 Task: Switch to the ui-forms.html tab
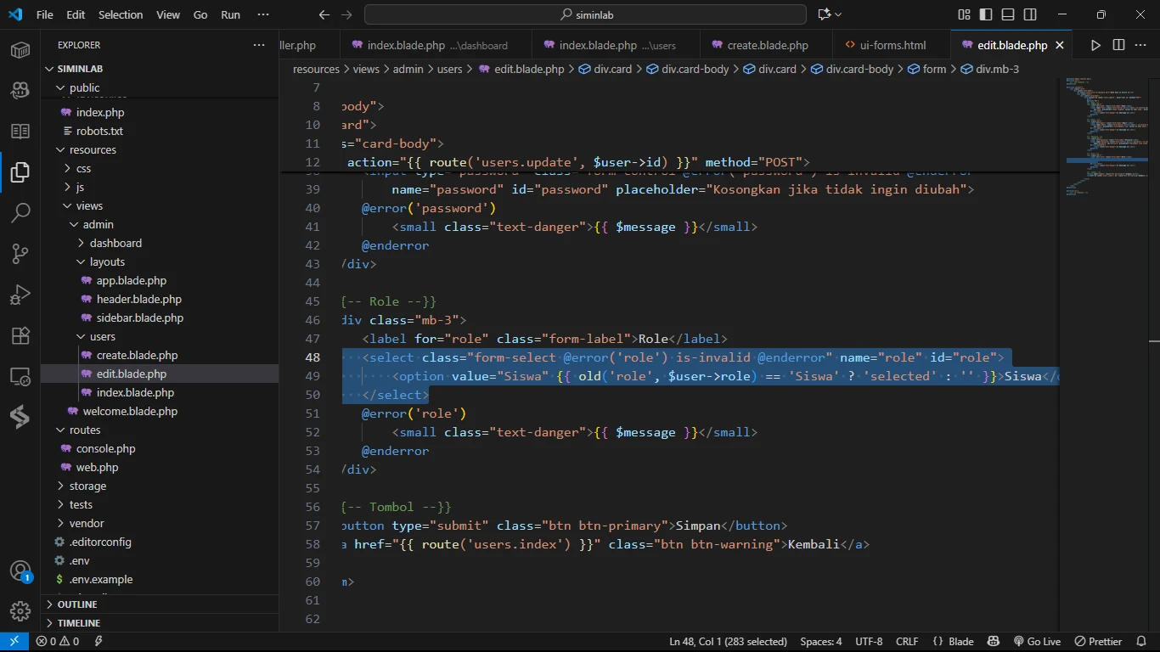(892, 45)
